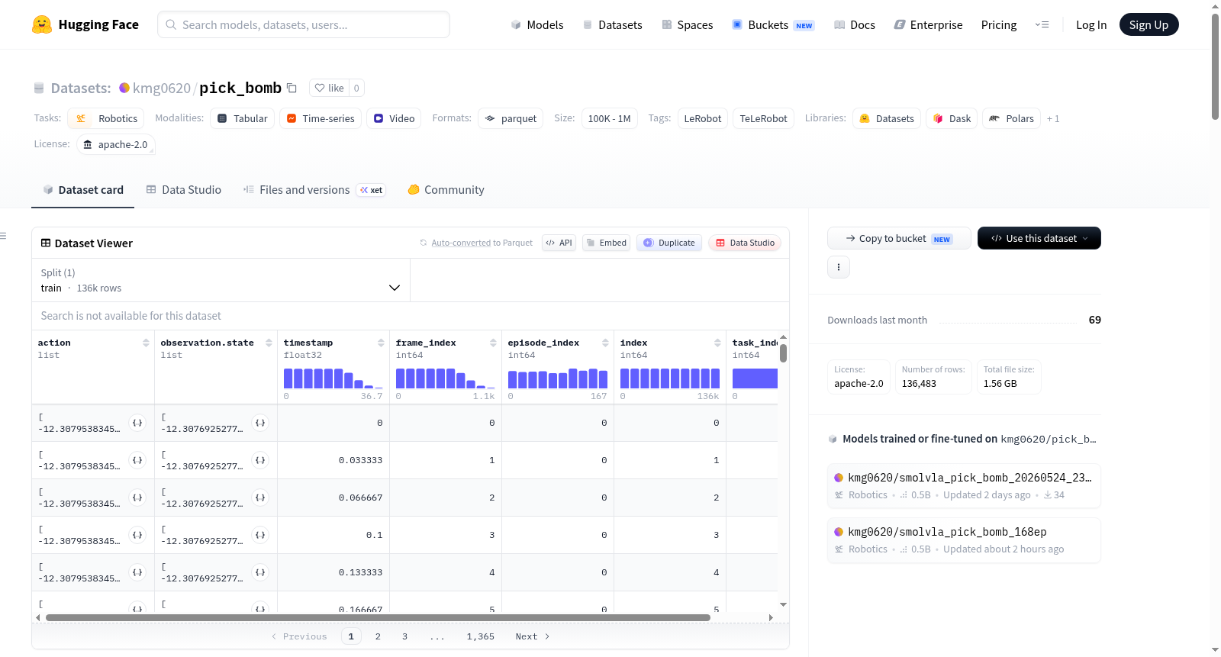Viewport: 1221px width, 657px height.
Task: Switch to the Data Studio tab
Action: pyautogui.click(x=184, y=190)
